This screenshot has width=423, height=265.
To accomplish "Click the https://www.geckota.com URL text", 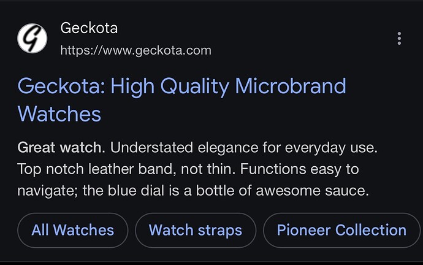I will 135,51.
